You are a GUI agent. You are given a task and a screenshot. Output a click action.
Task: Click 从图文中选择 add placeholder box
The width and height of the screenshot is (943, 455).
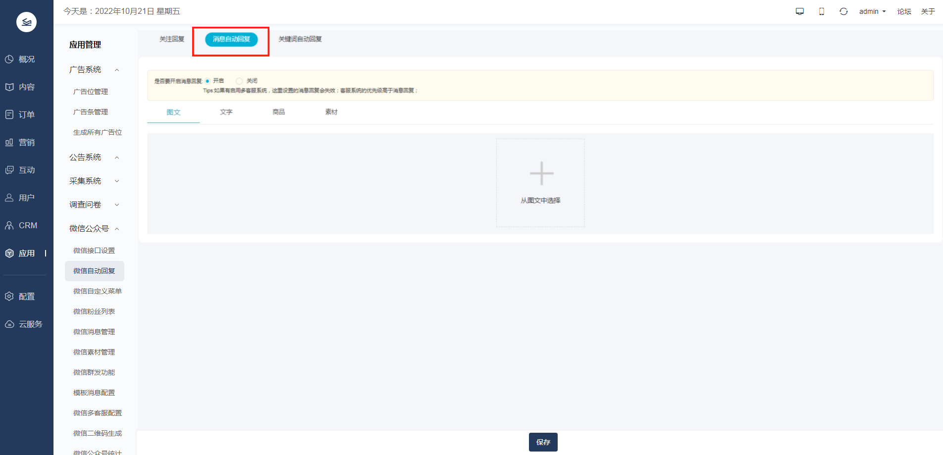[x=540, y=183]
